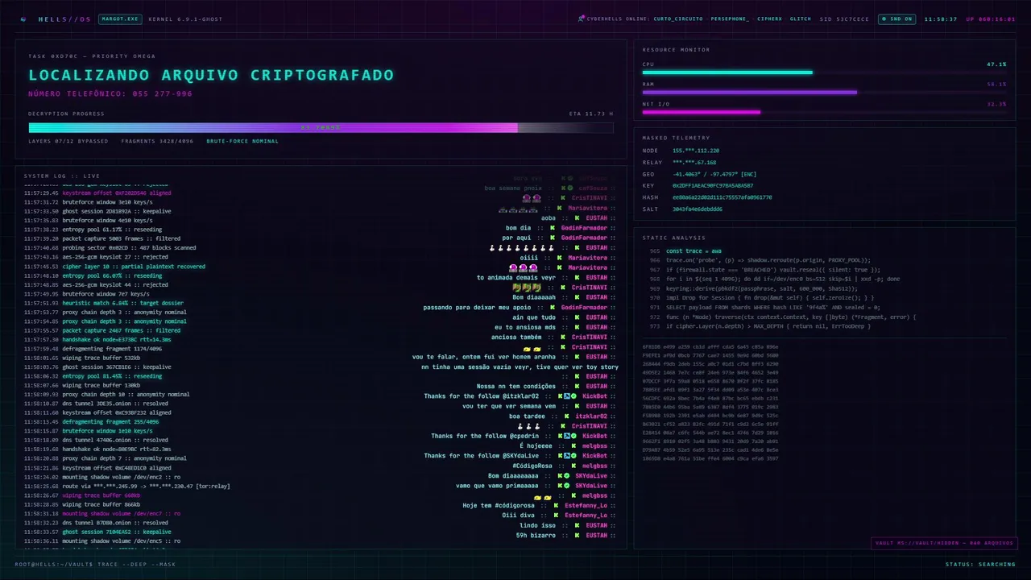
Task: Click code line 965 'const trace = awa'
Action: coord(694,251)
